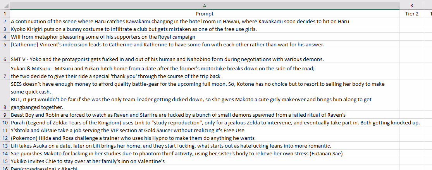
Task: Click row header number 15
Action: point(5,161)
